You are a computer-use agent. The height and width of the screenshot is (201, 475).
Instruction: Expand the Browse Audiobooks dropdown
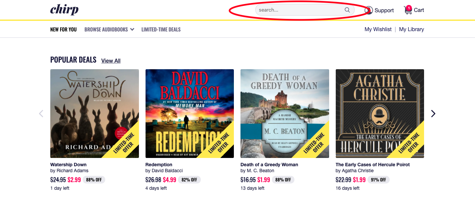click(x=109, y=29)
